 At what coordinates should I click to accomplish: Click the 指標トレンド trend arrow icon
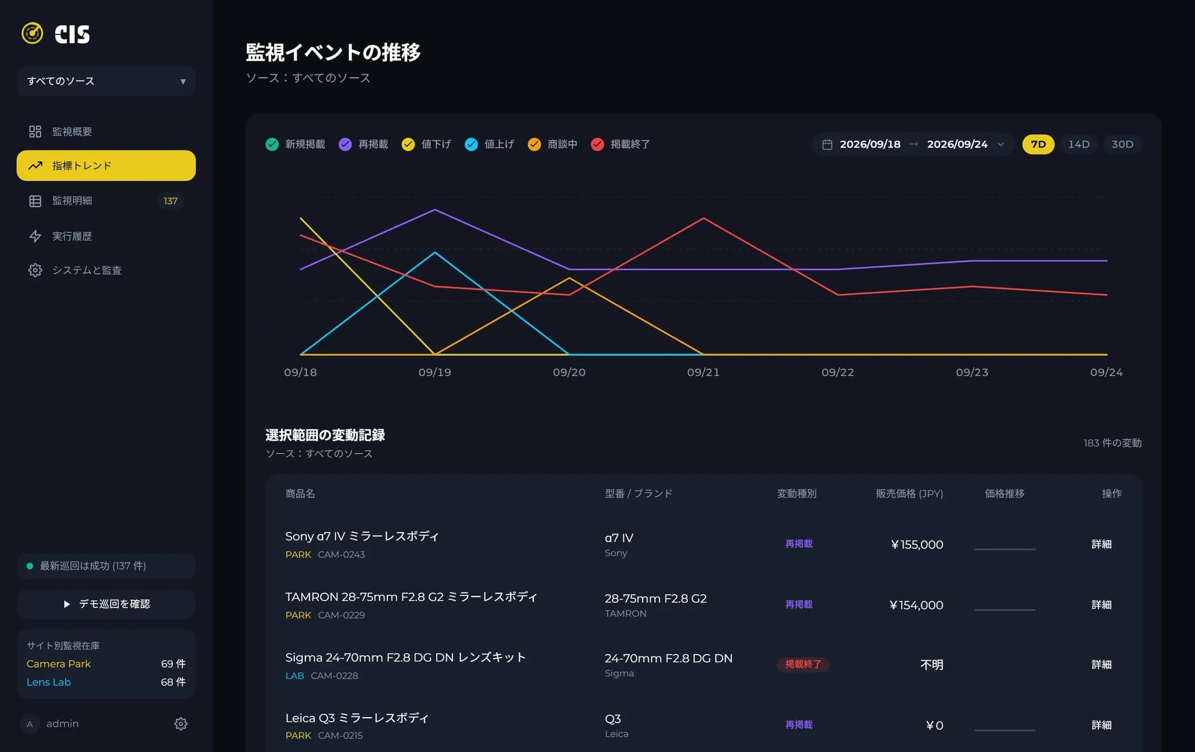click(x=35, y=165)
